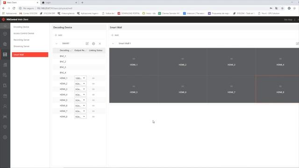Select the HDMI_1 screen on the smart wall
The height and width of the screenshot is (168, 299).
pos(134,62)
